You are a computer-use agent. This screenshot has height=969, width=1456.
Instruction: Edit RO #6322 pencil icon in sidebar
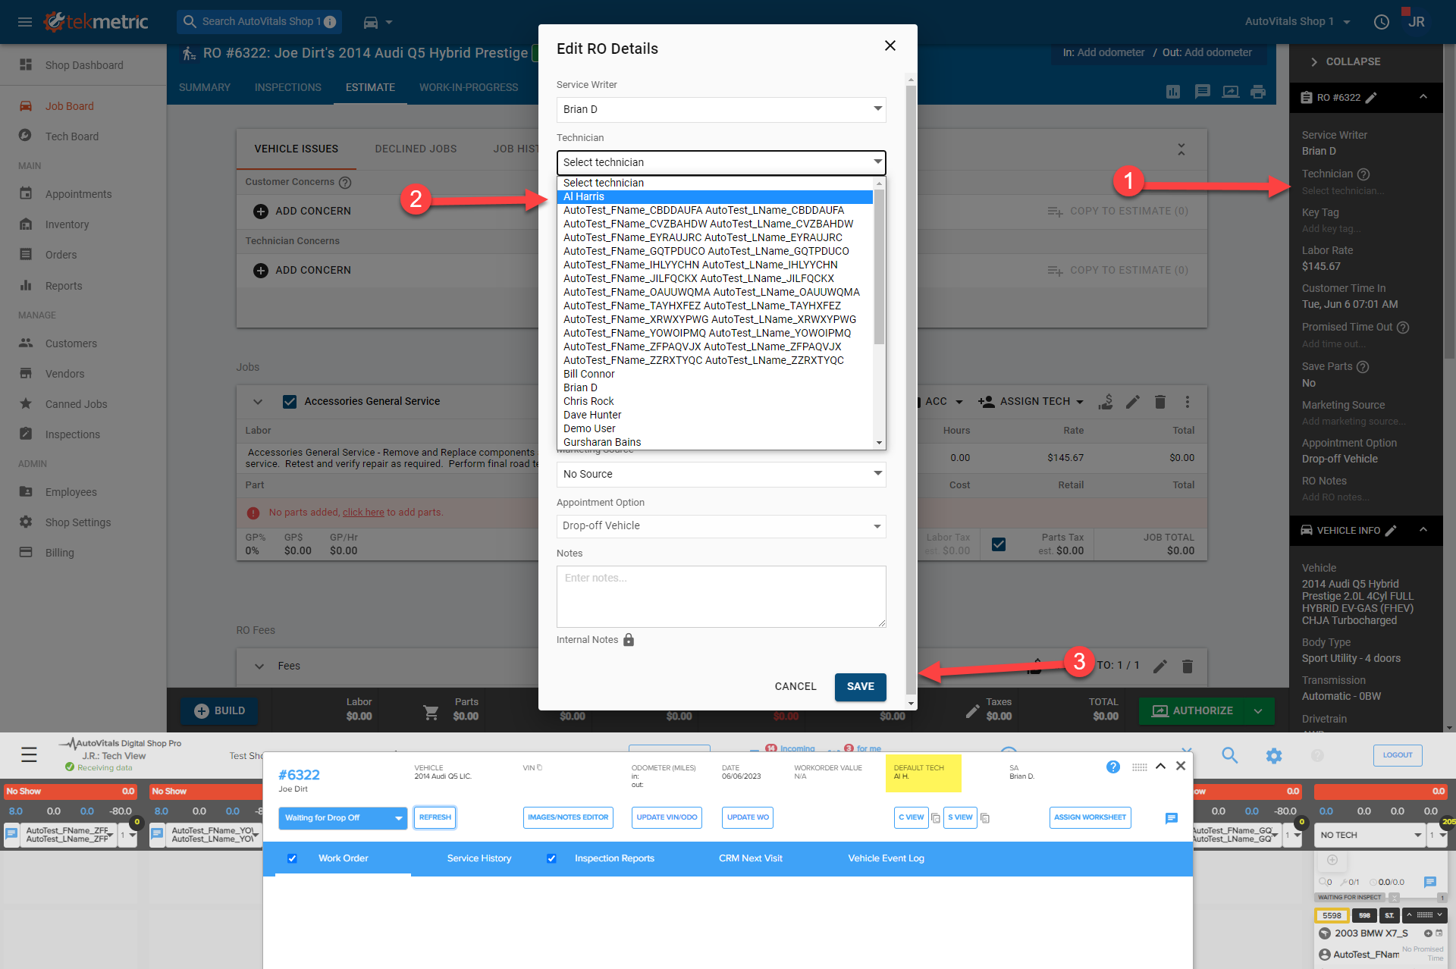tap(1371, 98)
